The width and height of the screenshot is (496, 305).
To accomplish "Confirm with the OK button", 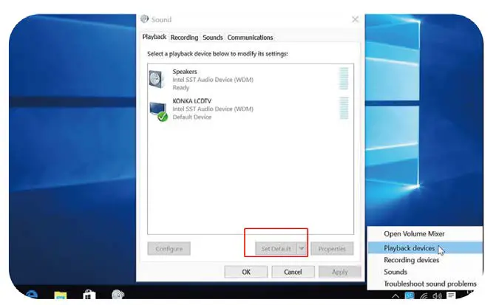I will [246, 272].
